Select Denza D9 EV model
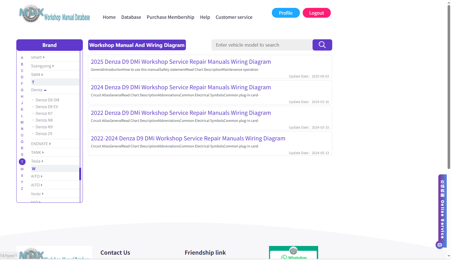Image resolution: width=451 pixels, height=260 pixels. pos(47,107)
